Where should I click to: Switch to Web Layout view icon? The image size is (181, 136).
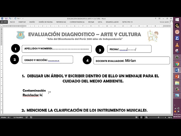point(146,117)
